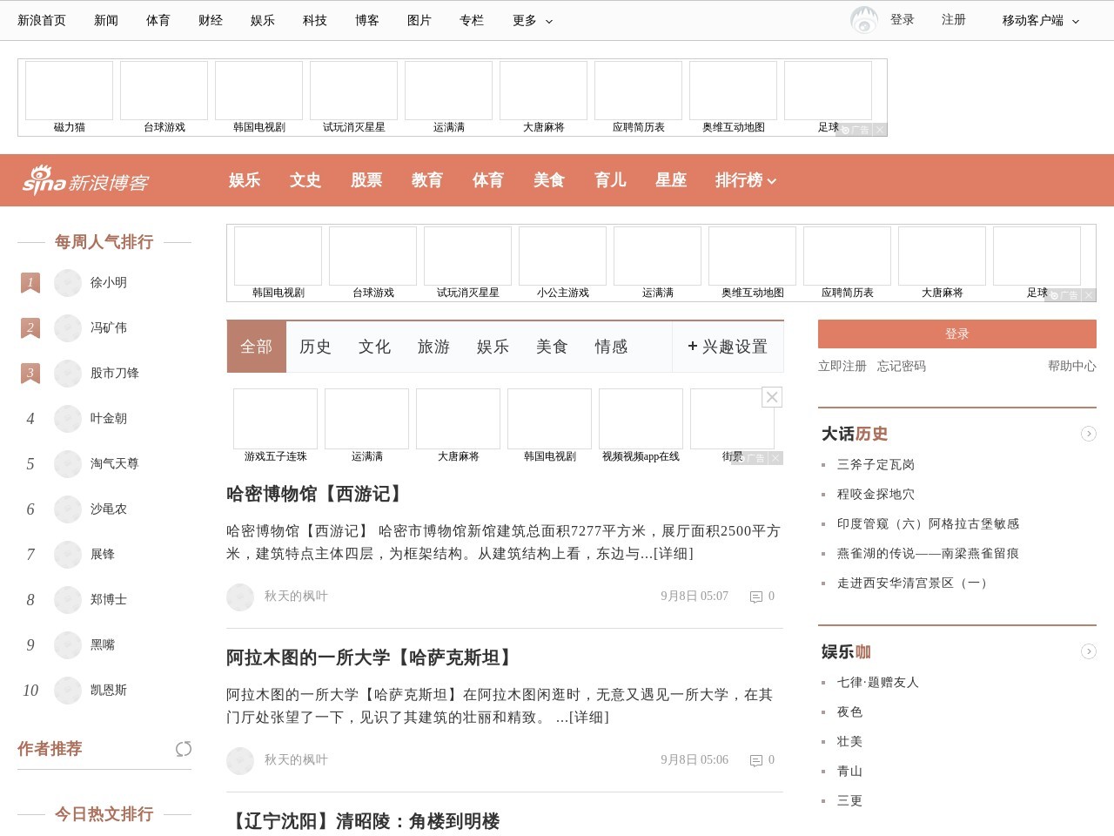1114x836 pixels.
Task: Open article title 哈密博物馆【西游记】
Action: (317, 494)
